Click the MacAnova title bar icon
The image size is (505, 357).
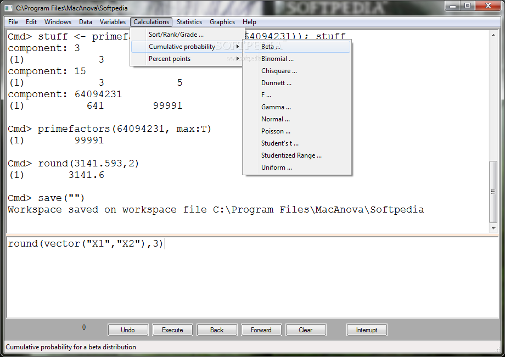point(9,8)
